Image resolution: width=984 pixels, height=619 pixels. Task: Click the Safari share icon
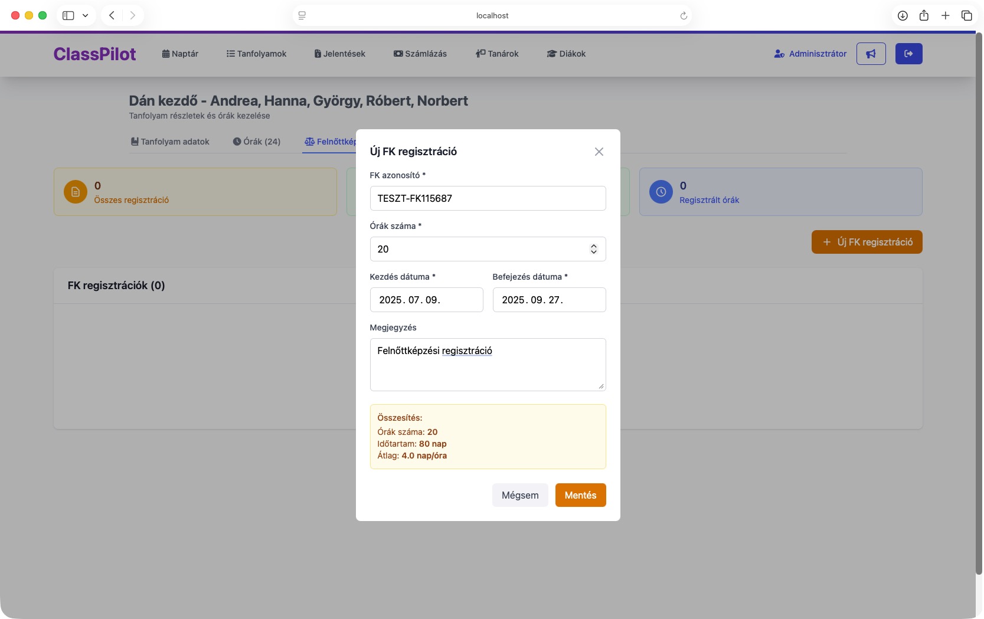[x=924, y=16]
